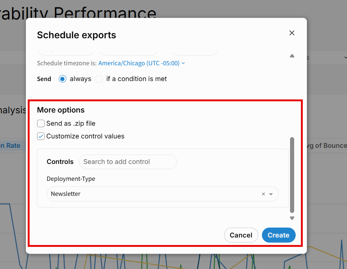Click the "Search to add control" field
Image resolution: width=347 pixels, height=269 pixels.
click(127, 162)
